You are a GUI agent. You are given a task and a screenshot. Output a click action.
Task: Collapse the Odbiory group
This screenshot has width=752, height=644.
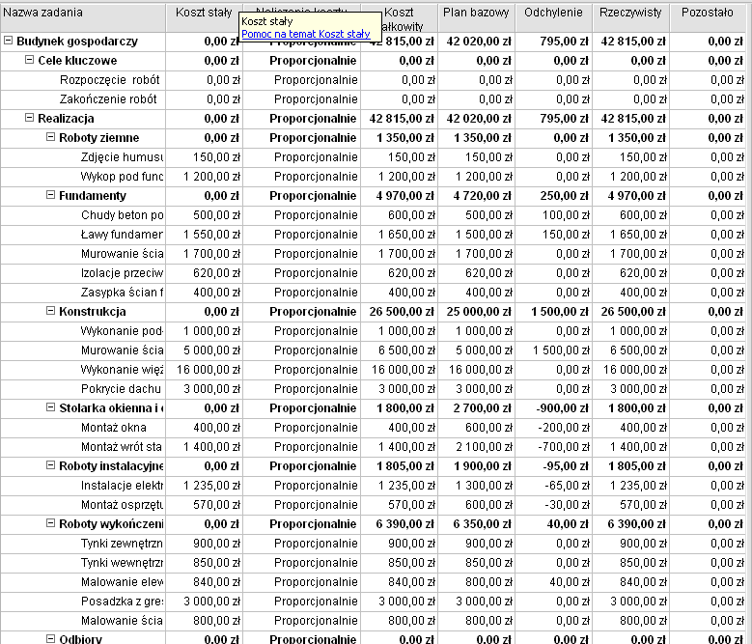pyautogui.click(x=50, y=639)
